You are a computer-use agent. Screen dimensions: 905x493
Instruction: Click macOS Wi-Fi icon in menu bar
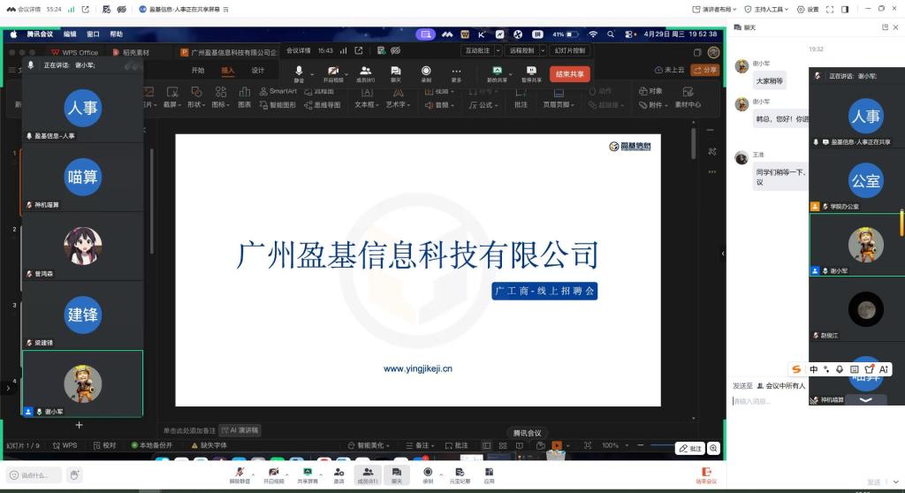[x=593, y=34]
